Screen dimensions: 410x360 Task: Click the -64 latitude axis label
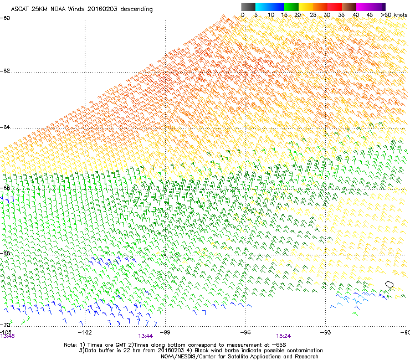tap(5, 127)
